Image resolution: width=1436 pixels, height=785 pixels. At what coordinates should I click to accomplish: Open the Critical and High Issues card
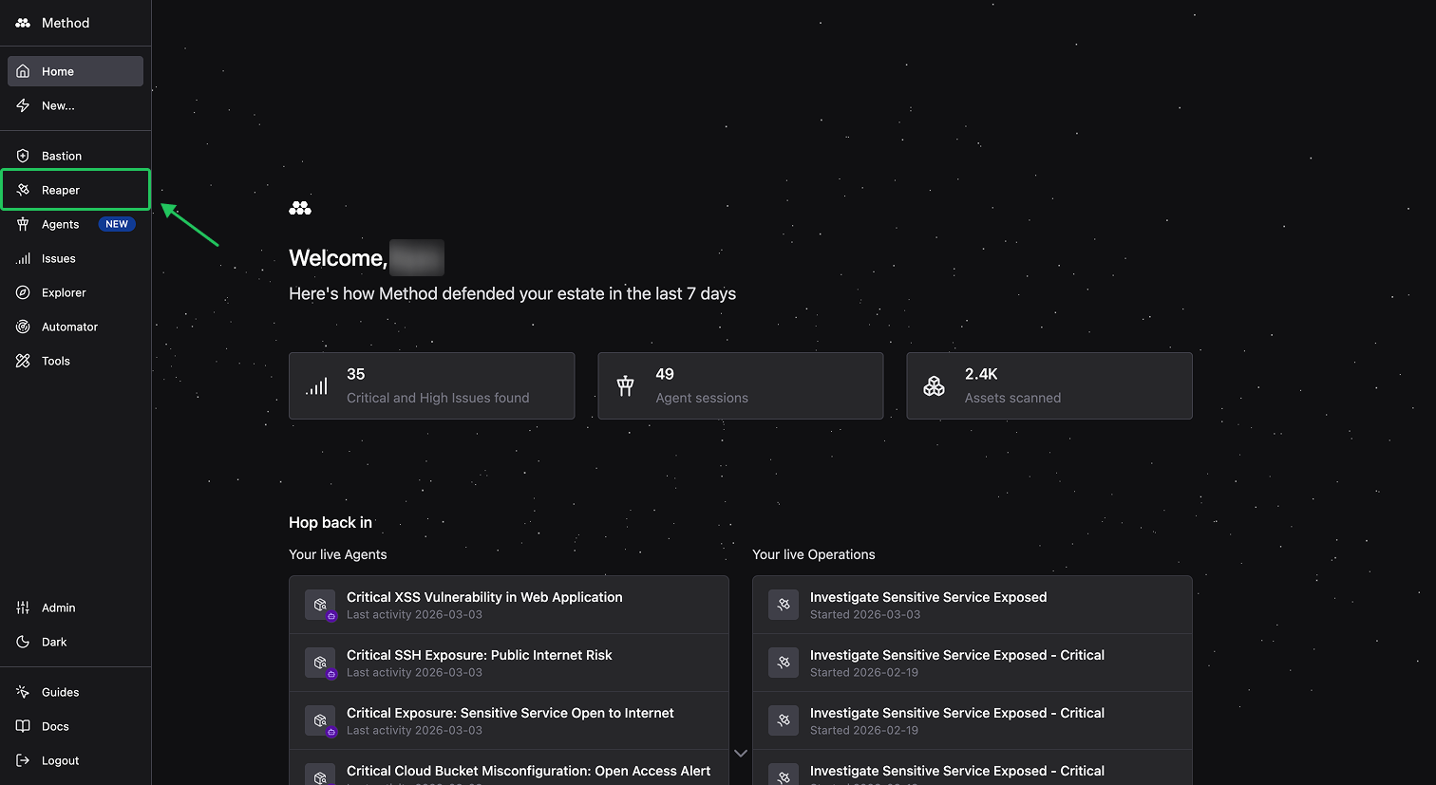coord(431,385)
